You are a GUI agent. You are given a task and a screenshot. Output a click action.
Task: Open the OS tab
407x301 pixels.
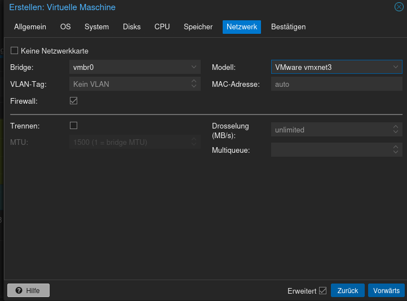(x=65, y=27)
